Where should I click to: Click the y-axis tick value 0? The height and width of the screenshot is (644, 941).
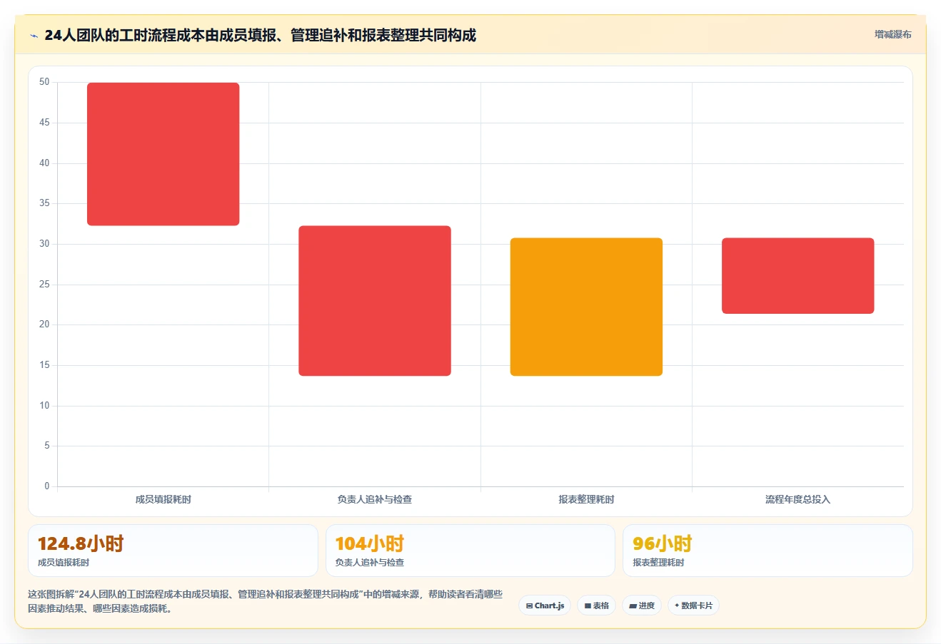(x=47, y=486)
